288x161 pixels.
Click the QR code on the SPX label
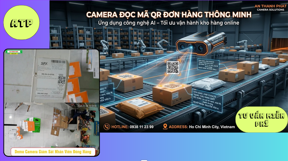pos(61,80)
